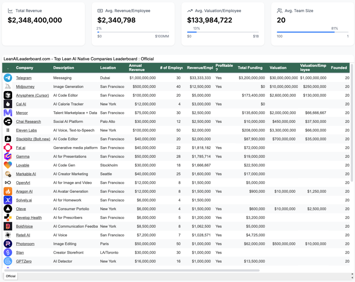Image resolution: width=355 pixels, height=282 pixels.
Task: Open the Eleven Labs link
Action: 26,130
